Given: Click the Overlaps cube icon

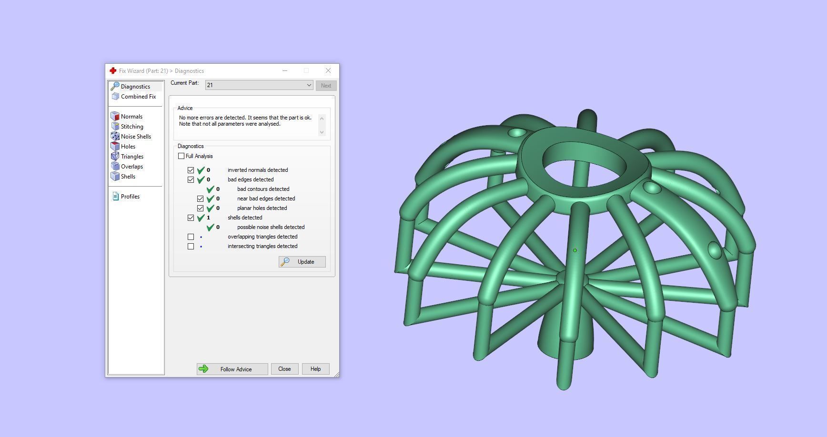Looking at the screenshot, I should (115, 166).
